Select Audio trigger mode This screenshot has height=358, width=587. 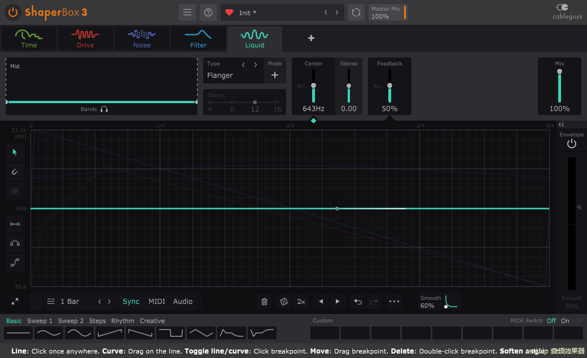pos(183,302)
